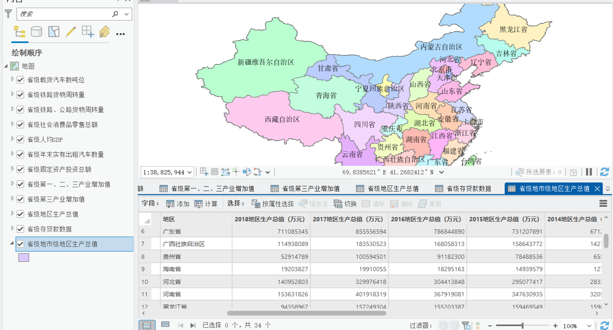Click the 添加 field button
This screenshot has width=613, height=330.
coord(178,204)
